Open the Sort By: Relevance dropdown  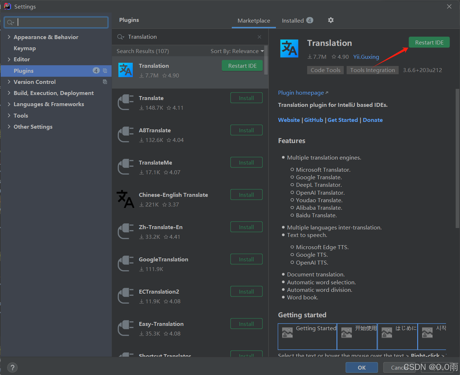(237, 51)
